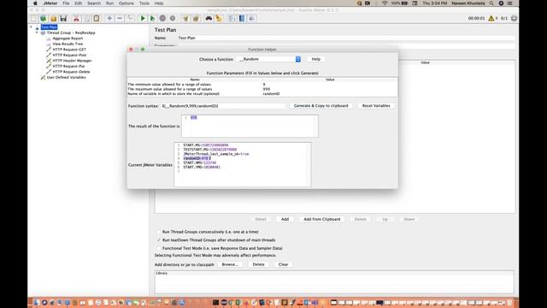The width and height of the screenshot is (547, 308).
Task: Open the Help menu in menu bar
Action: coord(159,3)
